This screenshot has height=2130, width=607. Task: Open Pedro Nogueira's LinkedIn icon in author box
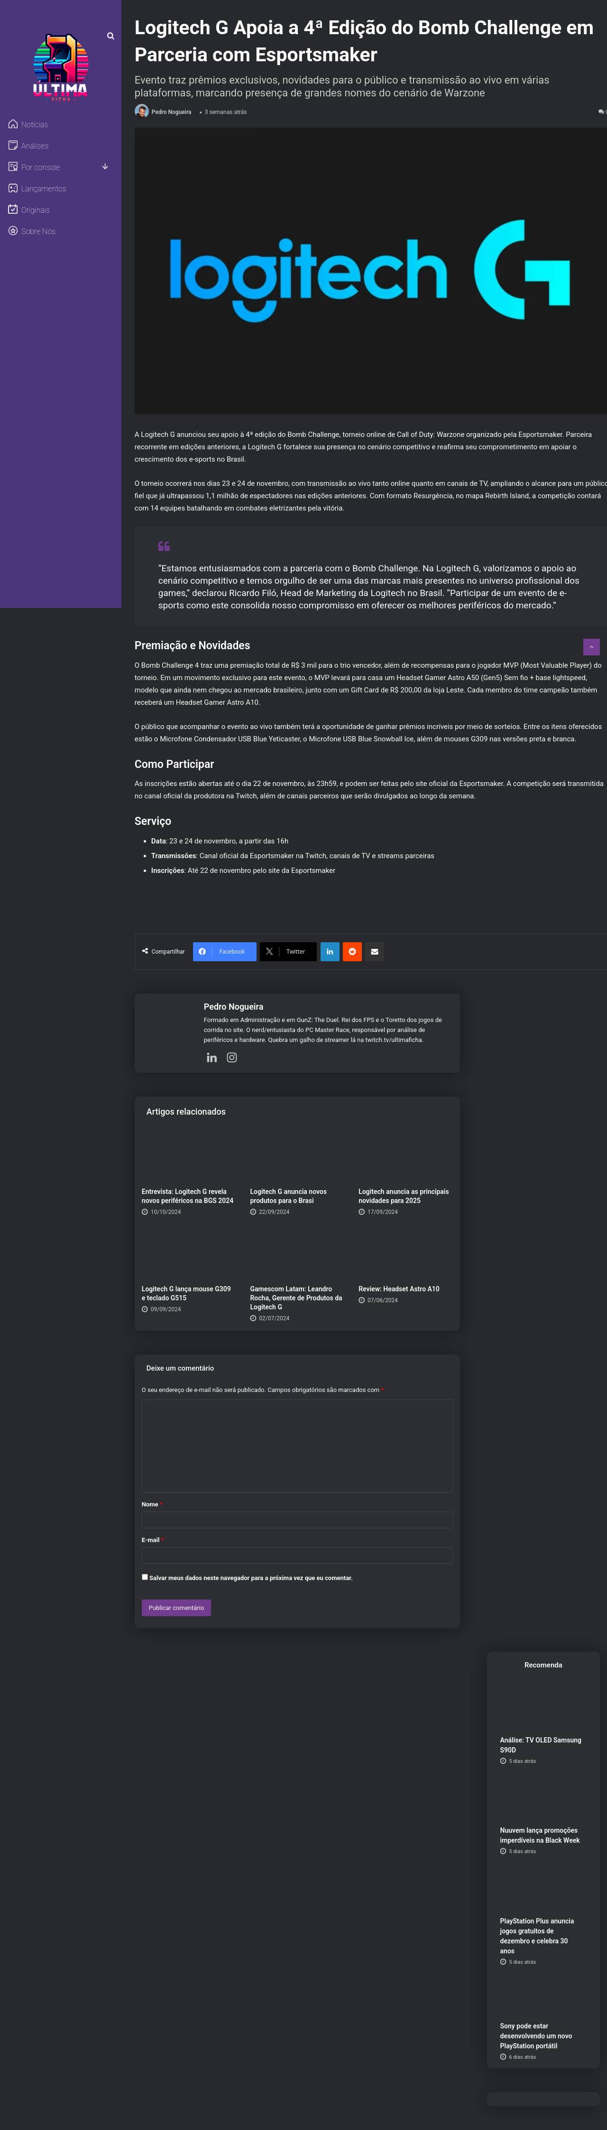pos(212,1058)
